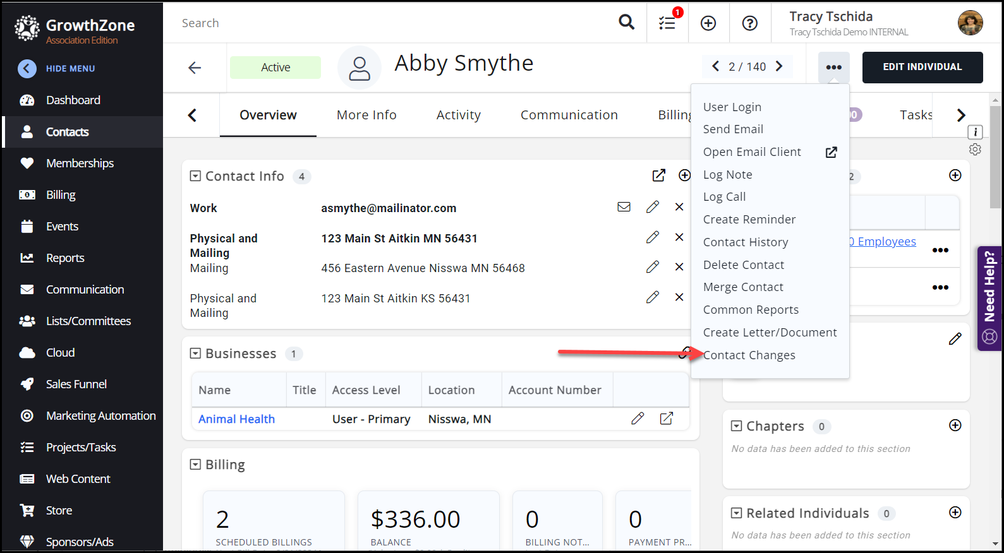Viewport: 1004px width, 553px height.
Task: Delete work email using X icon
Action: tap(679, 207)
